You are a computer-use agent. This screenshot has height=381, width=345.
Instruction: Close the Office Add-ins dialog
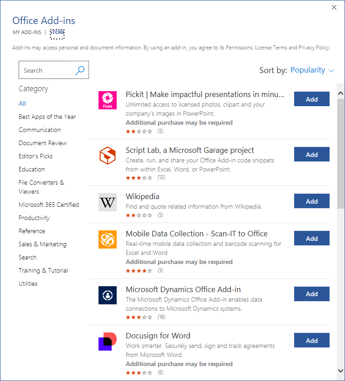coord(334,7)
